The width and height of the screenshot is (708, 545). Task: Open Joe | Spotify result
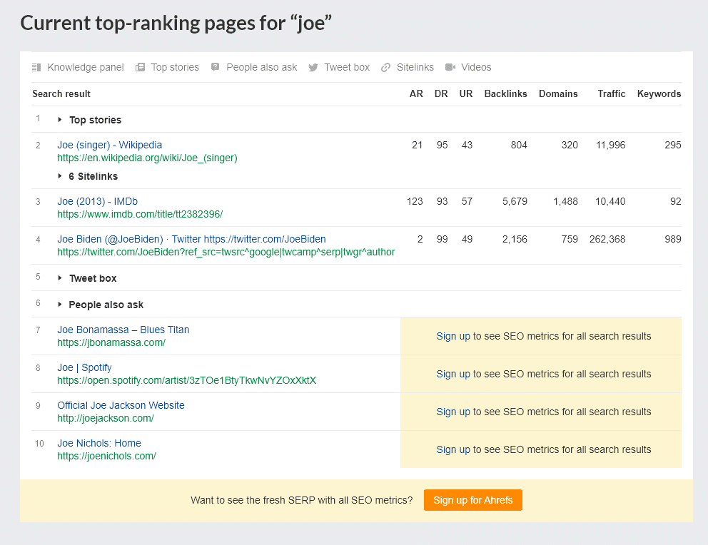(84, 367)
